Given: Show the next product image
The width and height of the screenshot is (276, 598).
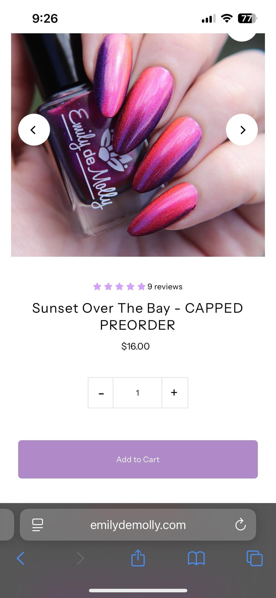Looking at the screenshot, I should click(x=242, y=130).
